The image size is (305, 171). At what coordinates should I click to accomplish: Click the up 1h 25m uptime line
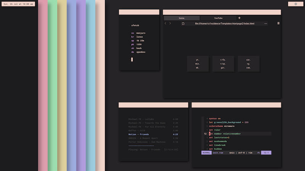click(138, 41)
